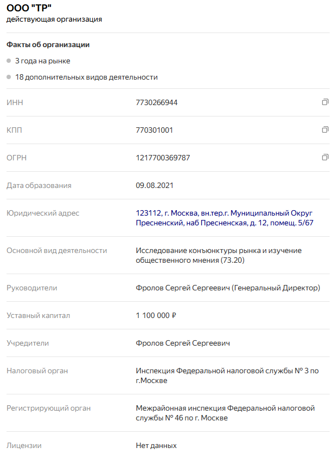The width and height of the screenshot is (334, 454).
Task: Select director Фролов Сергей Сергеевич in Руководители
Action: coord(228,288)
